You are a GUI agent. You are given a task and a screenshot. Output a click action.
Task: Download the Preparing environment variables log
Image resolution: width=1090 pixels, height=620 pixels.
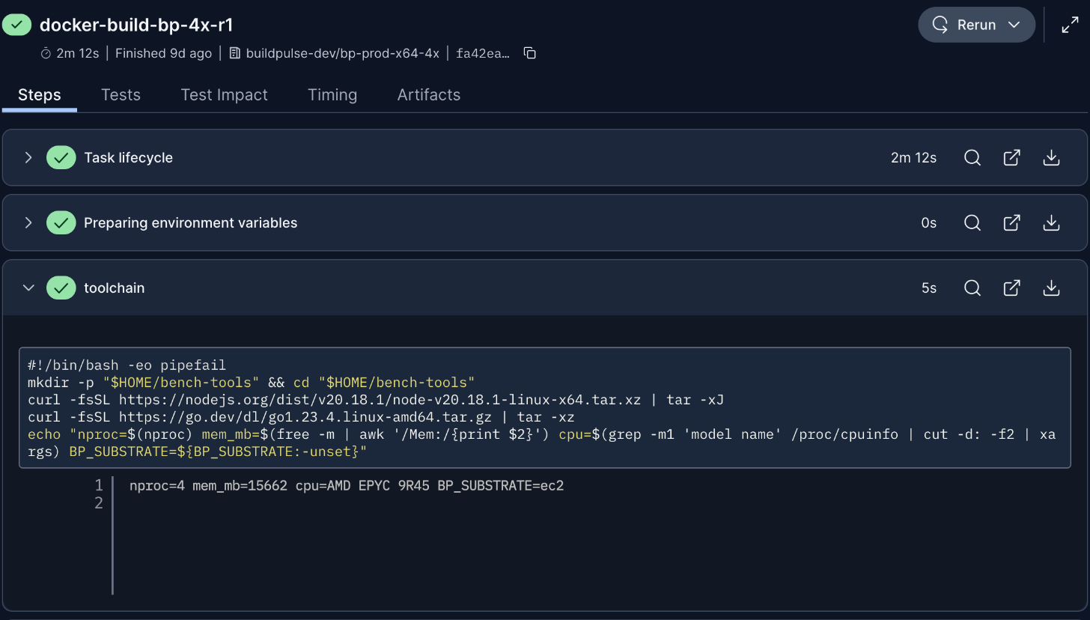click(1051, 223)
